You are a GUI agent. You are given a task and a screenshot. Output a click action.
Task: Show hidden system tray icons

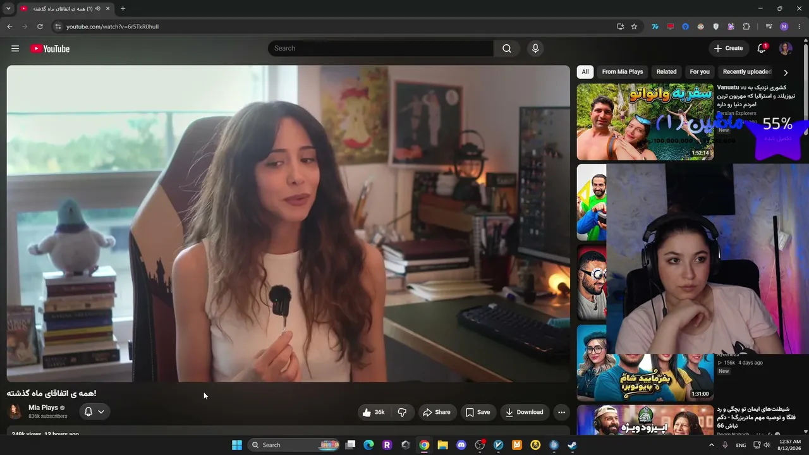[x=711, y=445]
